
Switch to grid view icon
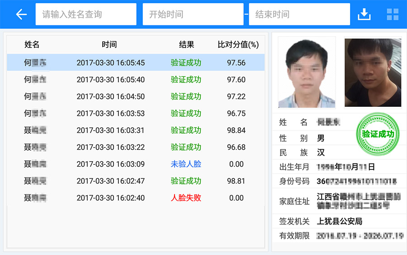pos(392,14)
